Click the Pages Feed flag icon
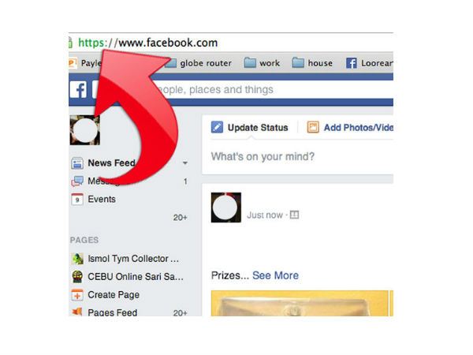Image resolution: width=473 pixels, height=355 pixels. pos(77,312)
